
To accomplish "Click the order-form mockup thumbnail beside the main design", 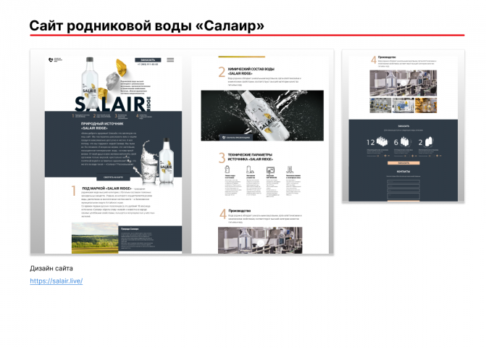I will [x=403, y=125].
